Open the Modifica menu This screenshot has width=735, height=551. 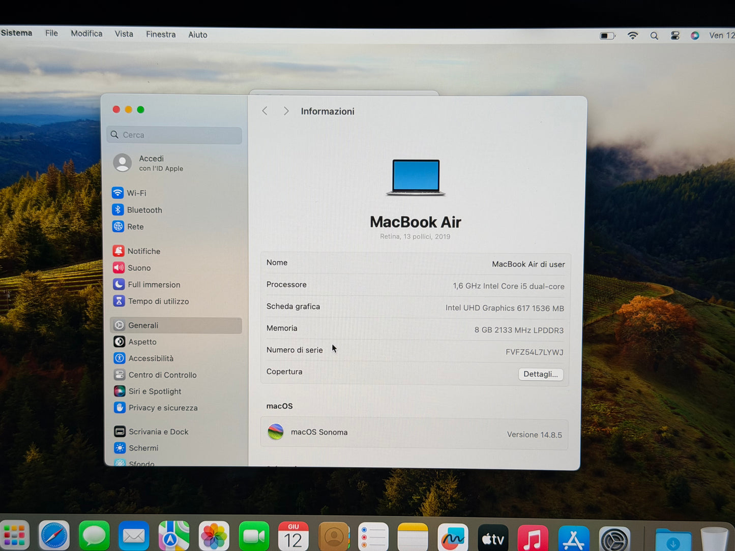coord(86,34)
